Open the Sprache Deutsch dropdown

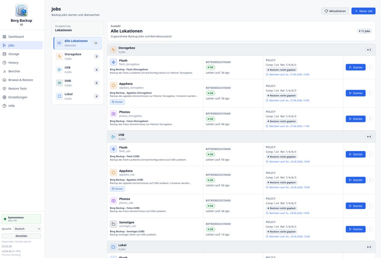[27, 229]
